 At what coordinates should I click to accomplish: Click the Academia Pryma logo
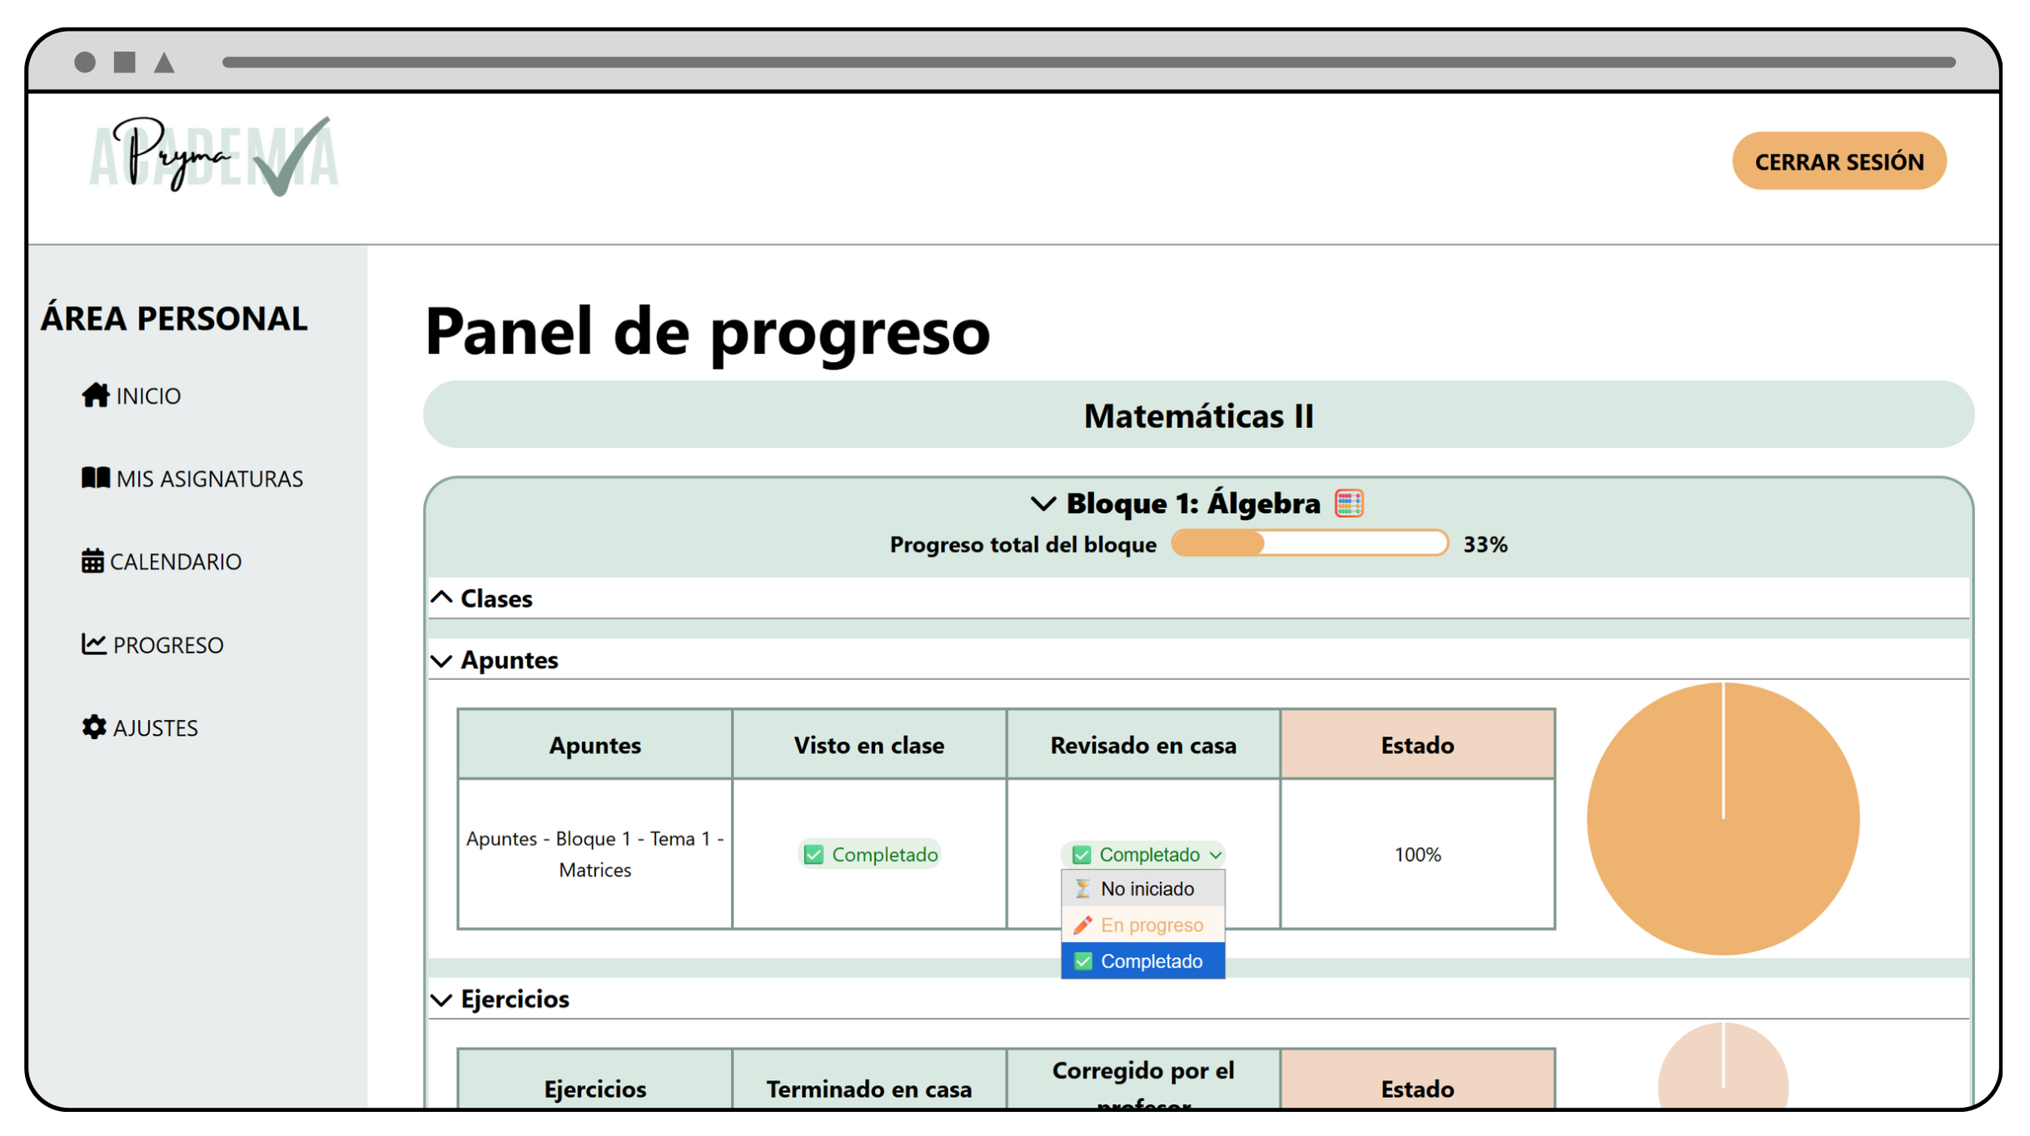coord(213,156)
